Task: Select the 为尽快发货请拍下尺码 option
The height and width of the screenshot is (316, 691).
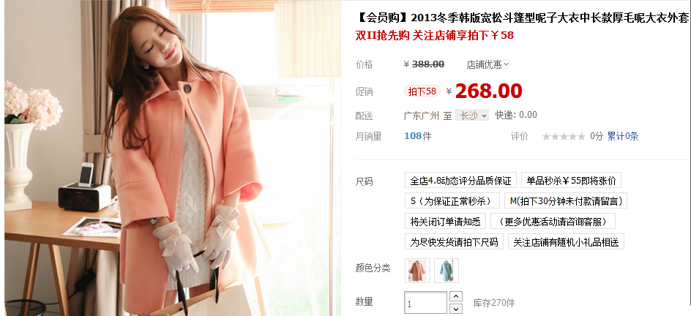Action: [454, 241]
